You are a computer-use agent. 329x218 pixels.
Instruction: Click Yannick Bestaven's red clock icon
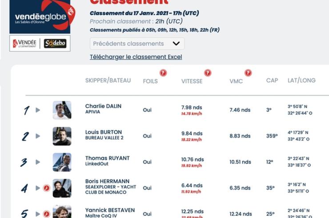[x=47, y=214]
